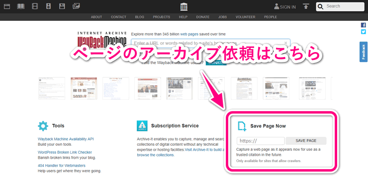The image size is (368, 181).
Task: Clear the URL field with the X icon
Action: pyautogui.click(x=285, y=43)
